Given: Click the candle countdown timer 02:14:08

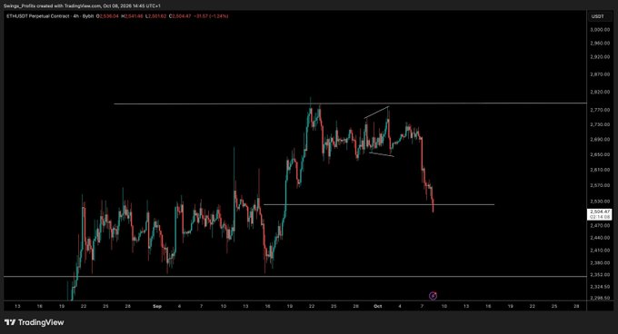Looking at the screenshot, I should pyautogui.click(x=600, y=217).
